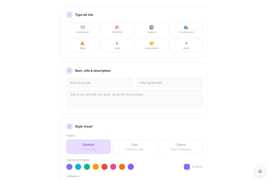The height and width of the screenshot is (180, 268).
Task: Choose the Coloré theme option
Action: pos(181,147)
